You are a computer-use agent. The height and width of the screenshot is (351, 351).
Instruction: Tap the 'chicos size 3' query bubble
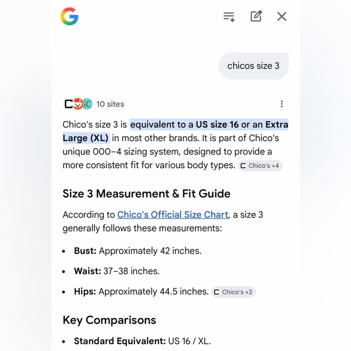tap(253, 66)
